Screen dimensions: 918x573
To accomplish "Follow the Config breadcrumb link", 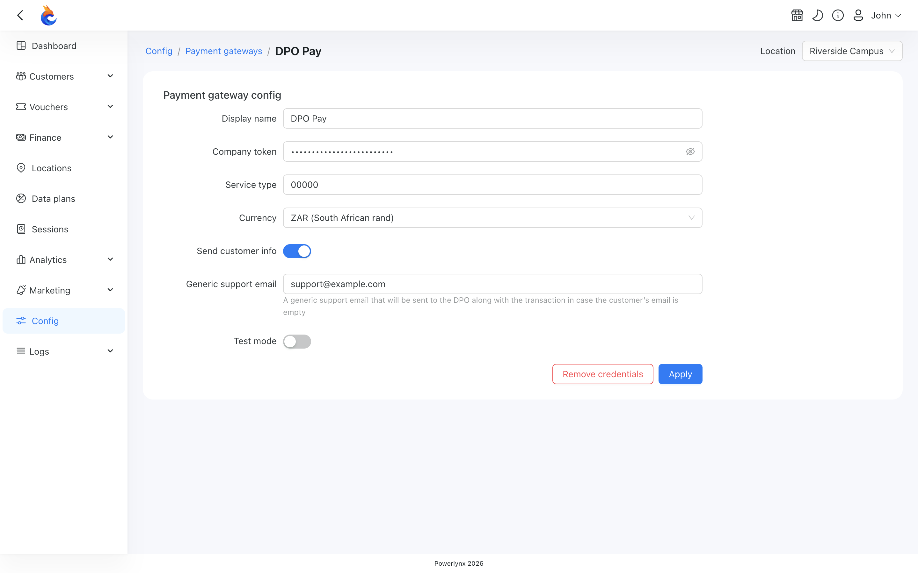I will tap(159, 51).
